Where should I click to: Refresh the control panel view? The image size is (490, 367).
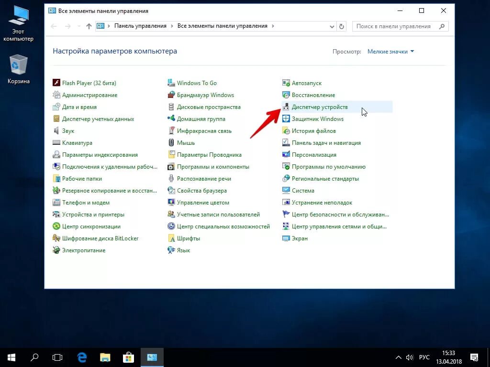tap(342, 27)
